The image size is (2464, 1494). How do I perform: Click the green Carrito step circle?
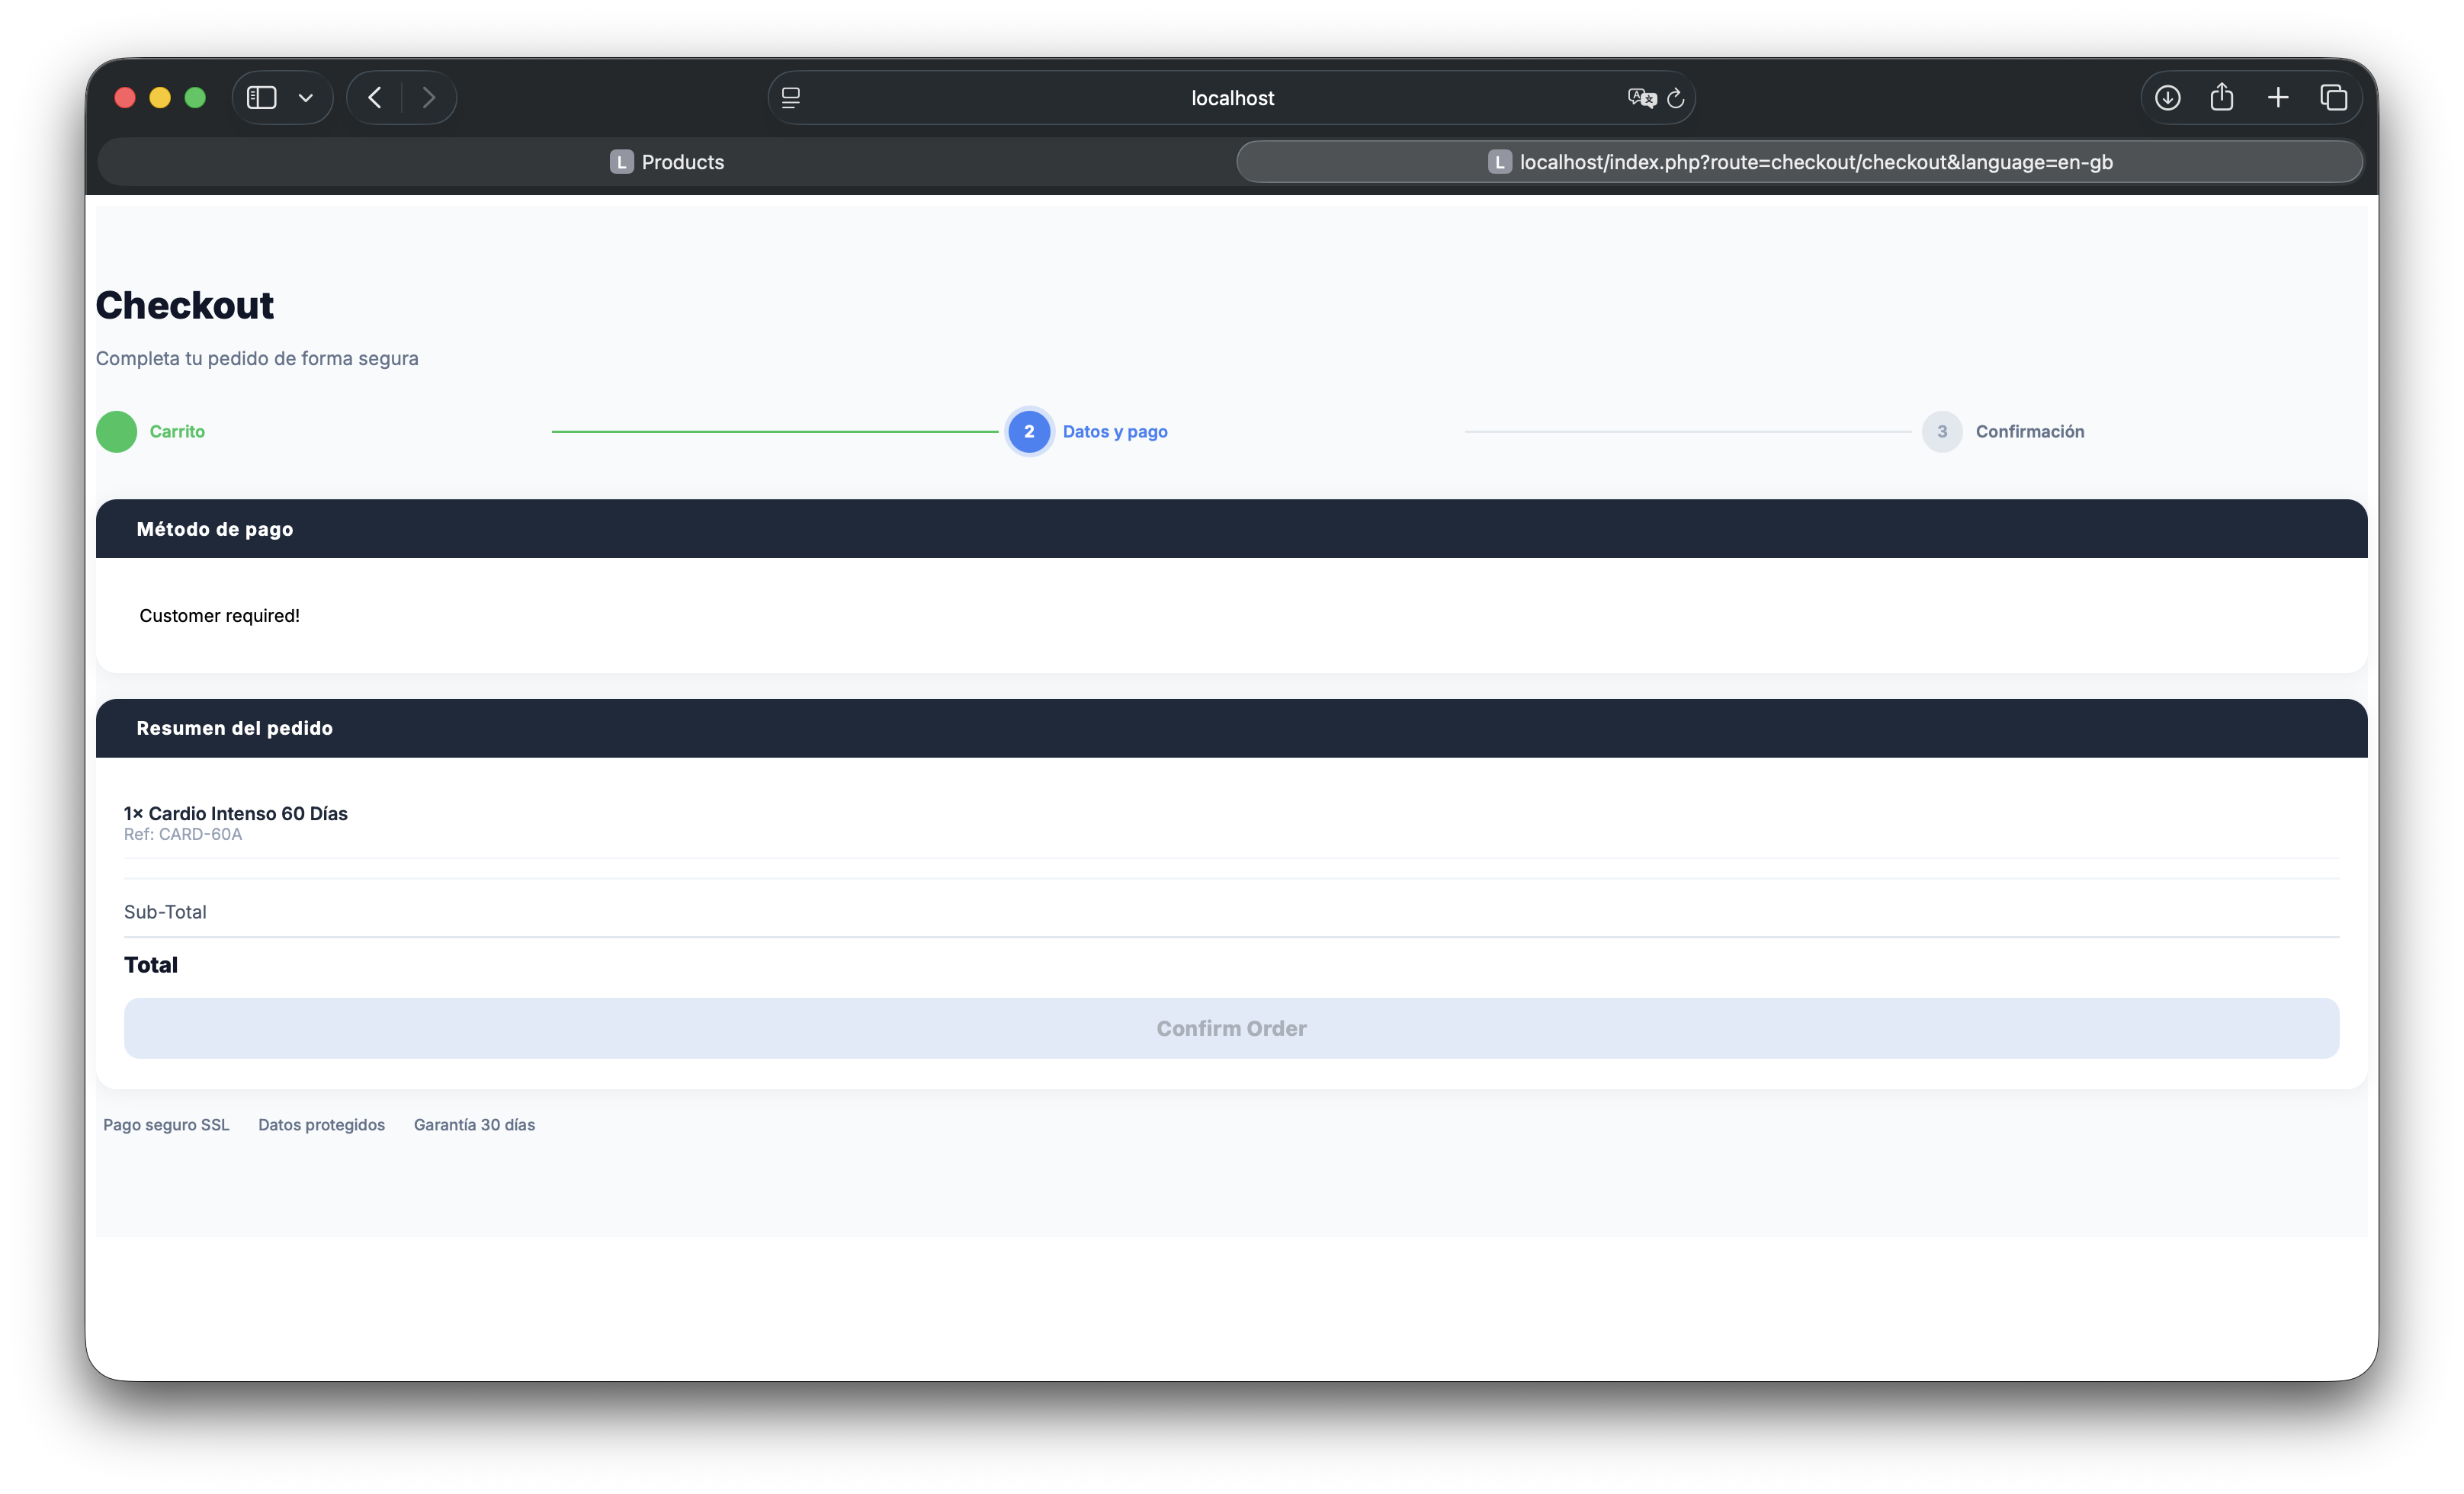(x=116, y=432)
